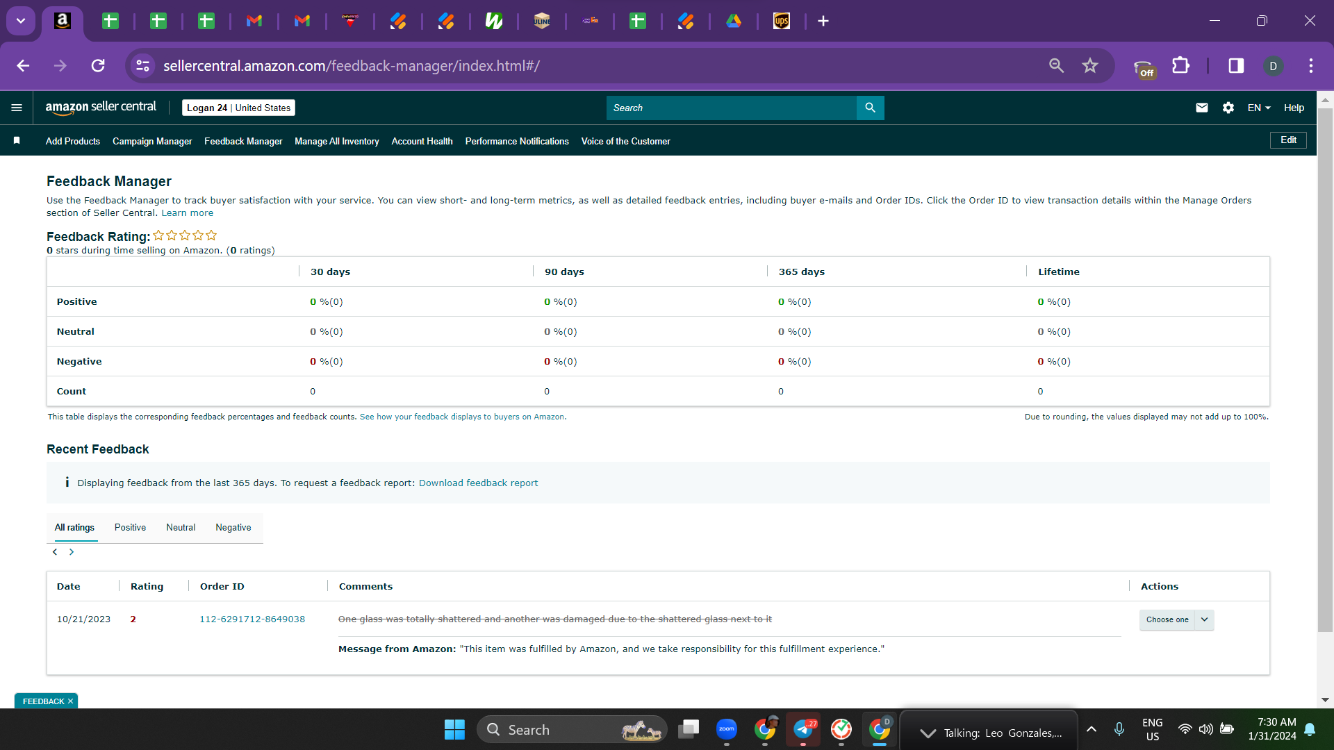Viewport: 1334px width, 750px height.
Task: Open Account Health in the favorites bar
Action: pyautogui.click(x=422, y=141)
